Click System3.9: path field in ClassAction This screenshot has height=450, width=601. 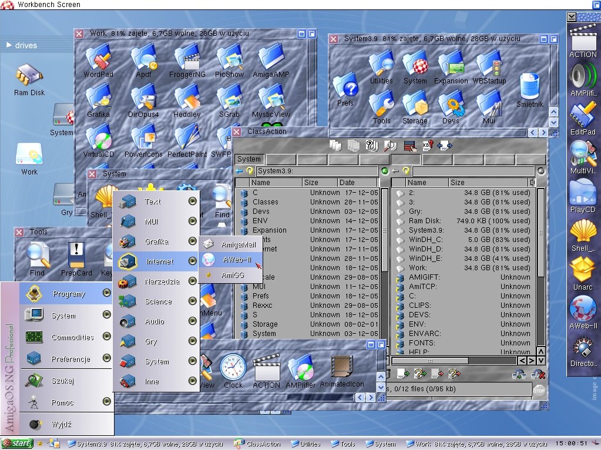[317, 171]
